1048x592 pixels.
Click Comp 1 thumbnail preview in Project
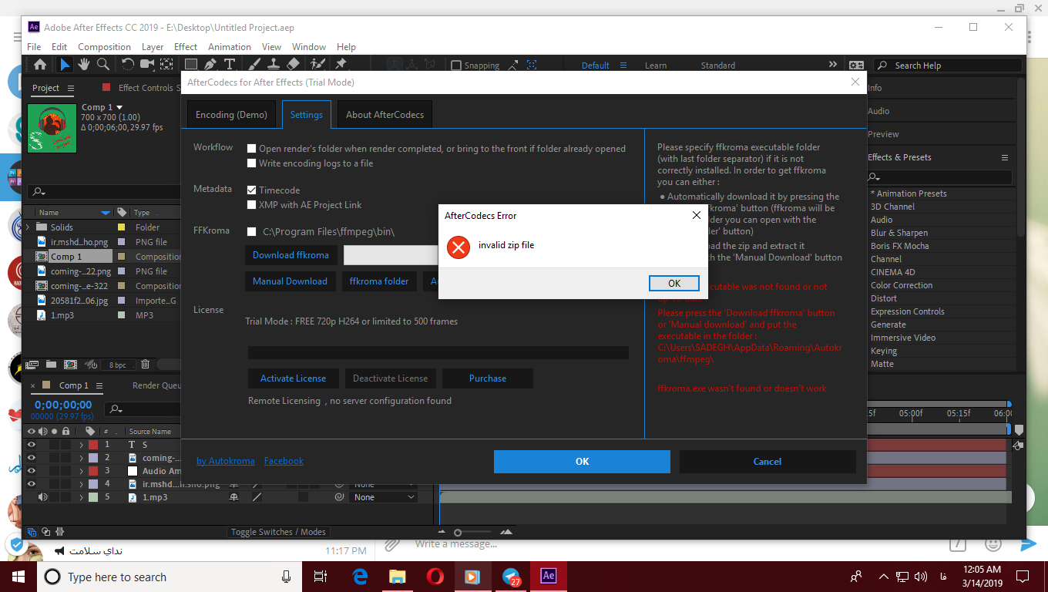pos(52,128)
